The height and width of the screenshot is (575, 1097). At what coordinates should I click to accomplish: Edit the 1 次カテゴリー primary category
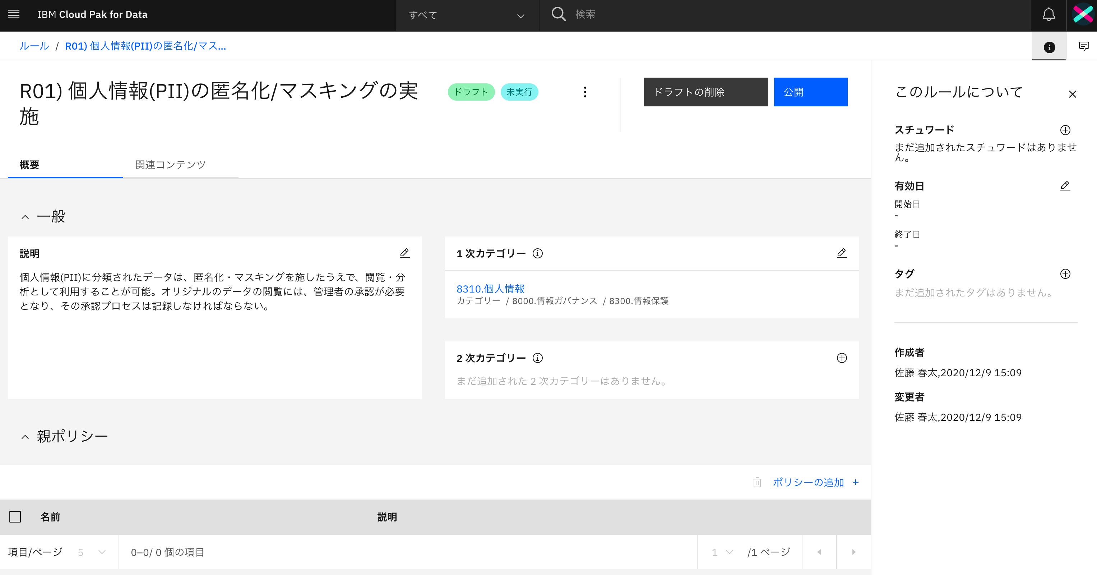tap(842, 253)
